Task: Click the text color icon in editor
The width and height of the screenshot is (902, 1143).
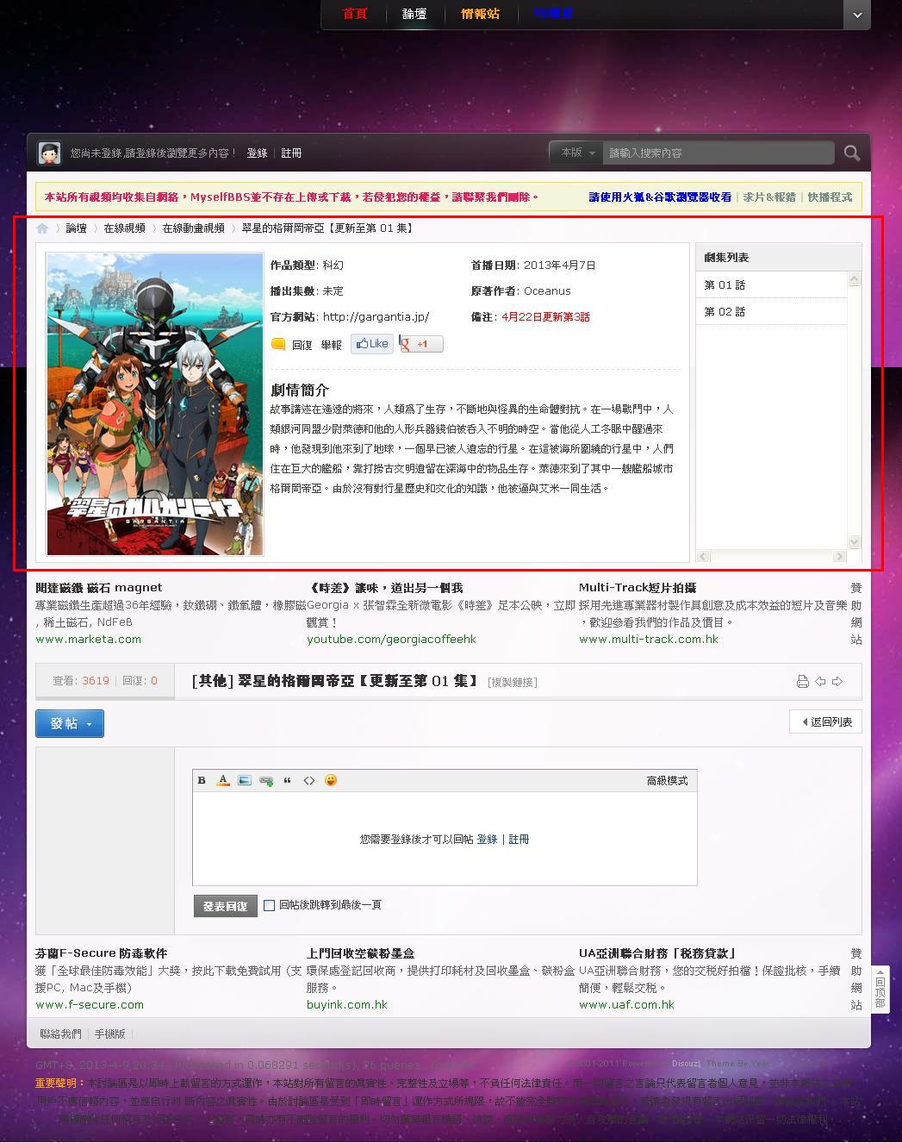Action: coord(223,780)
